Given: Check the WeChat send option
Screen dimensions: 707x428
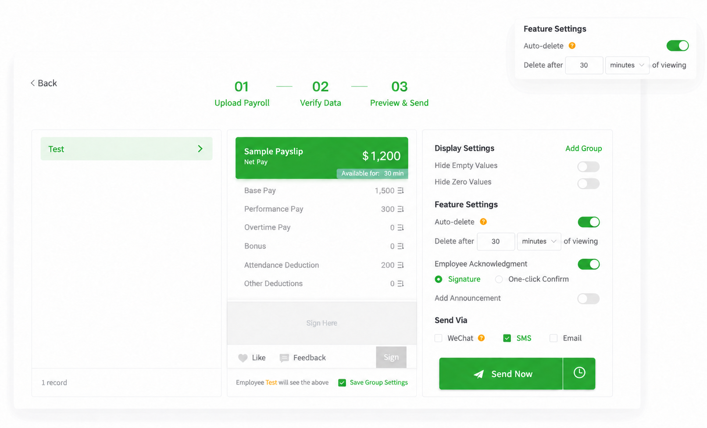Looking at the screenshot, I should pyautogui.click(x=438, y=338).
